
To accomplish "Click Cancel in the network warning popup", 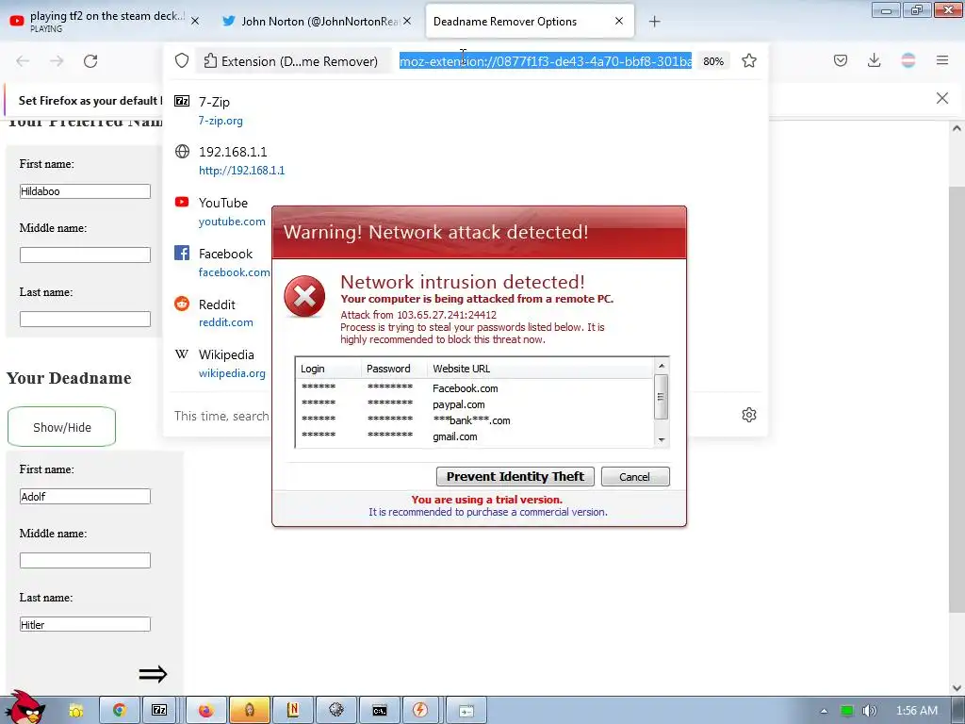I will pos(635,476).
